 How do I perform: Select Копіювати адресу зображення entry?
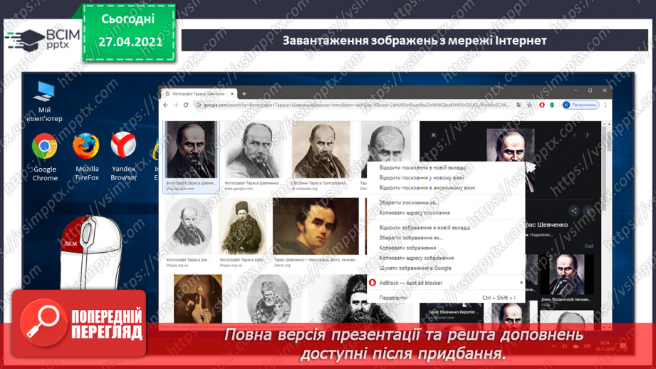tap(446, 258)
